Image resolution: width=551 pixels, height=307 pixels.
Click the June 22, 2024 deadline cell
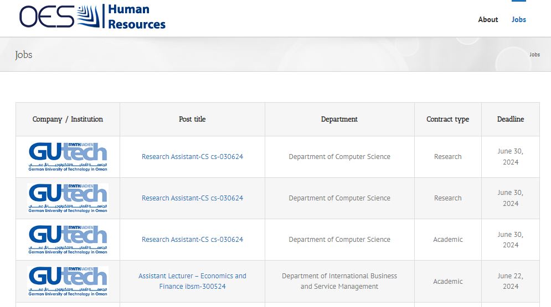[510, 281]
